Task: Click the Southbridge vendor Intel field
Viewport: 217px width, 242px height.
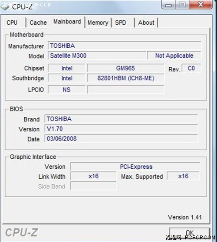Action: (66, 78)
